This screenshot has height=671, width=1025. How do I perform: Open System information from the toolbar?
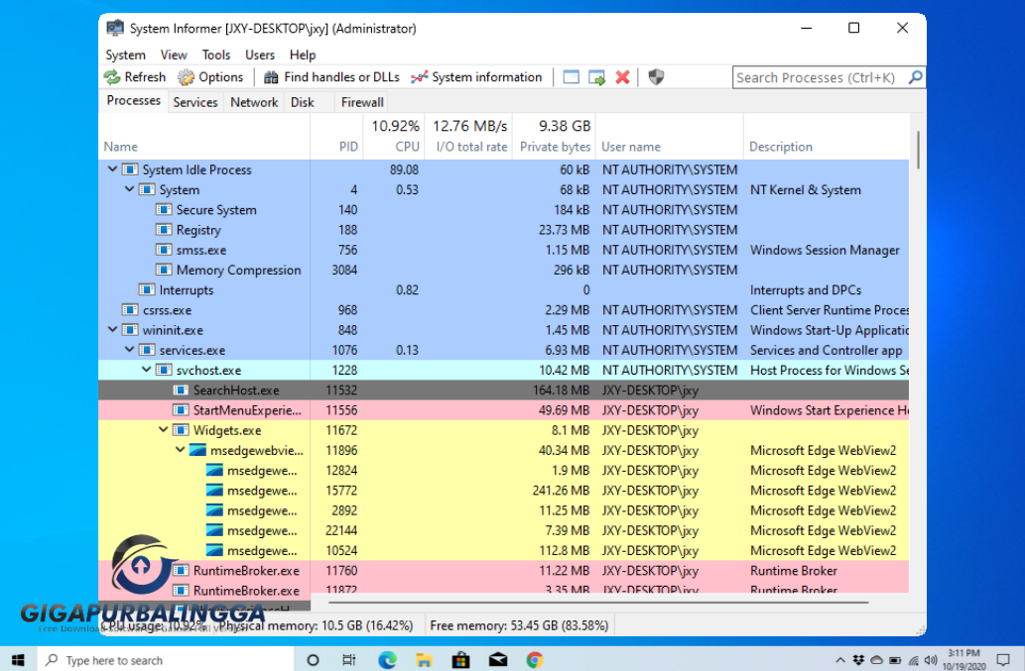pyautogui.click(x=476, y=77)
